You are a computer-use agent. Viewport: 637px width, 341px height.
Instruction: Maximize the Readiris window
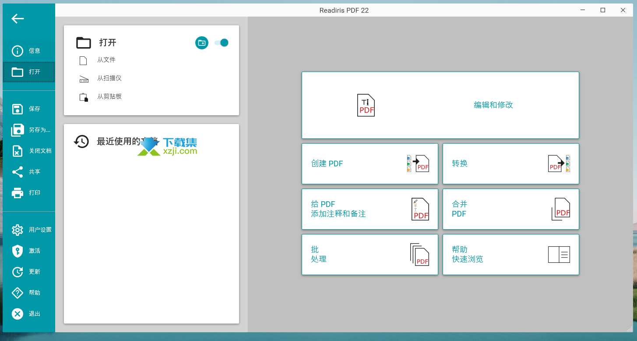coord(603,10)
